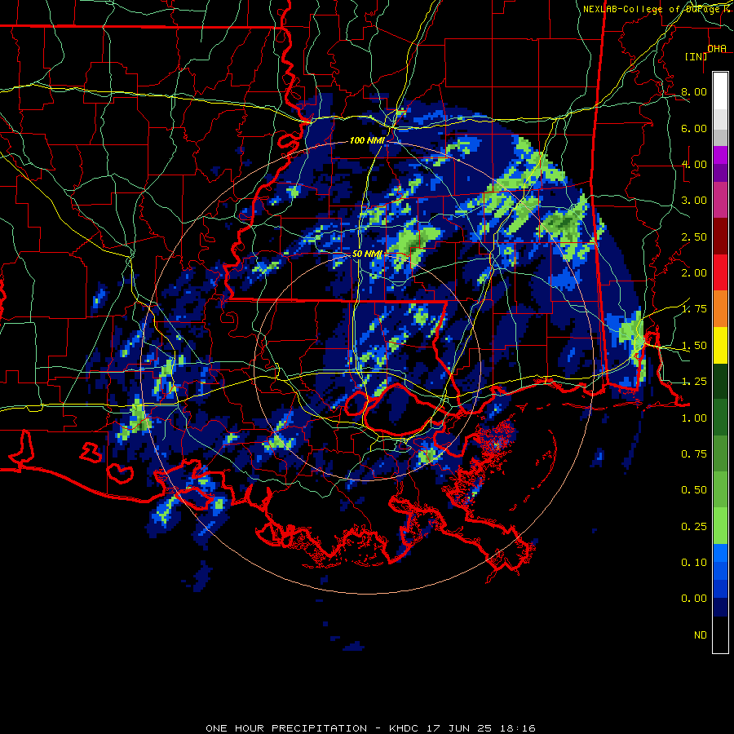Click the 2.50 legend value

(694, 237)
